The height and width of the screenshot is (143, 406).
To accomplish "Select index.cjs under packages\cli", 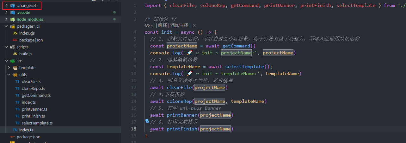I will pyautogui.click(x=27, y=33).
